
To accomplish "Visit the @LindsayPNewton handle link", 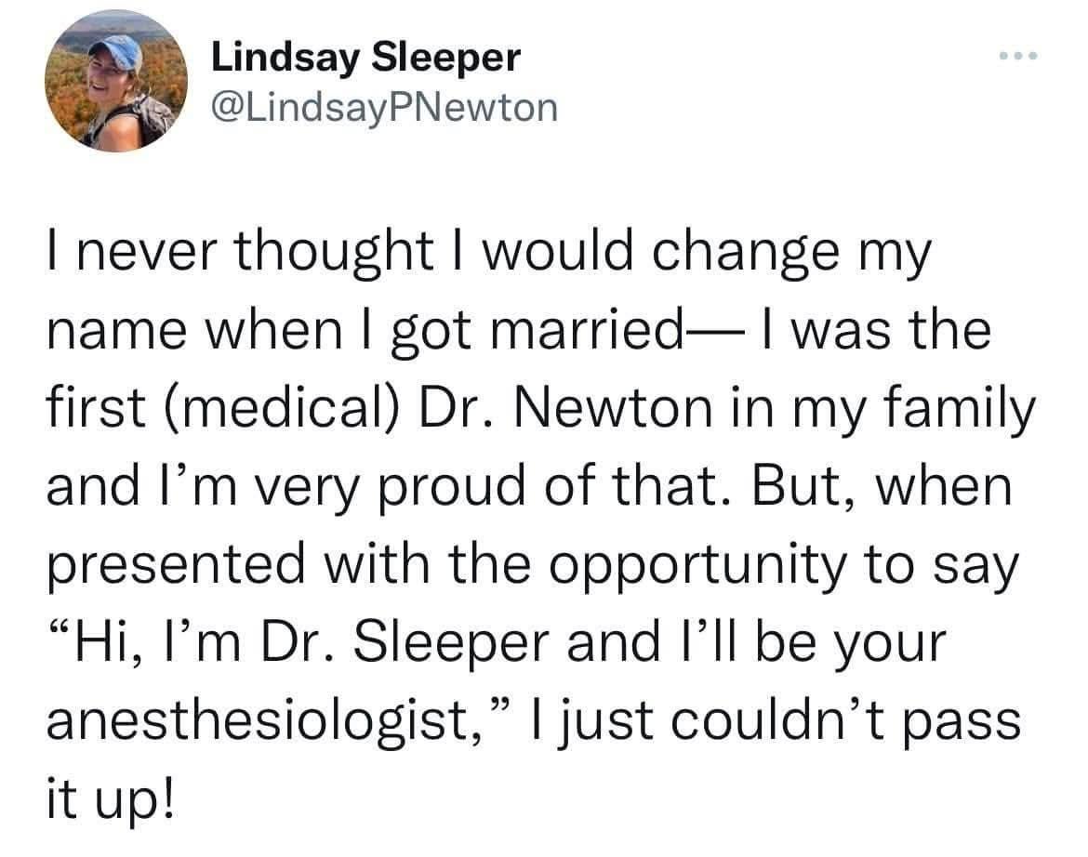I will [385, 108].
